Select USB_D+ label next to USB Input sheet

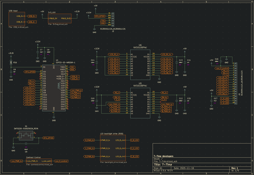[x=32, y=16]
